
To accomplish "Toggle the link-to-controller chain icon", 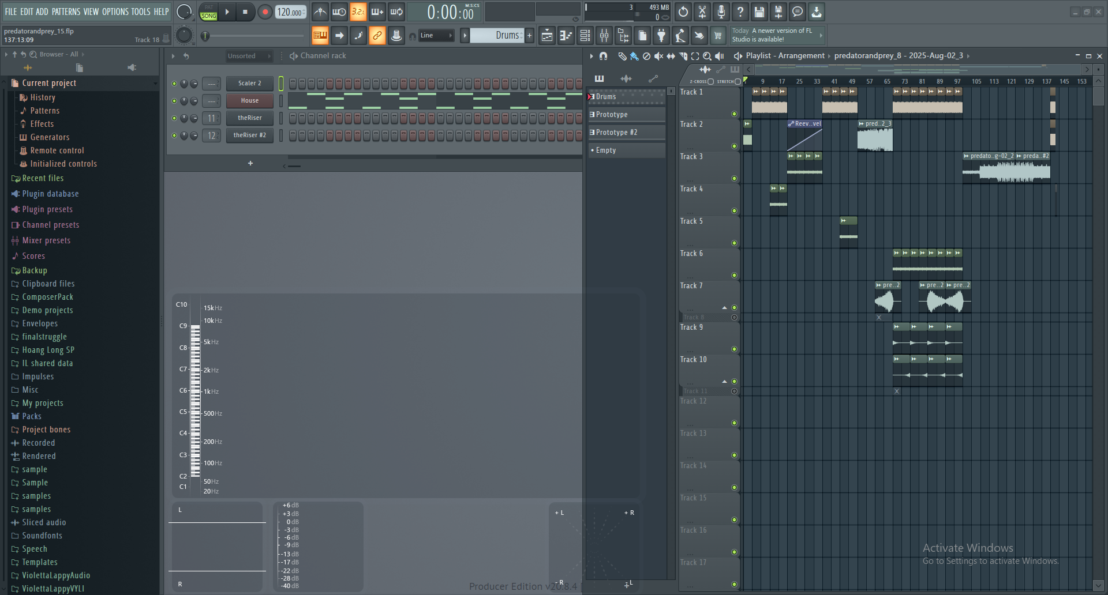I will (x=377, y=36).
